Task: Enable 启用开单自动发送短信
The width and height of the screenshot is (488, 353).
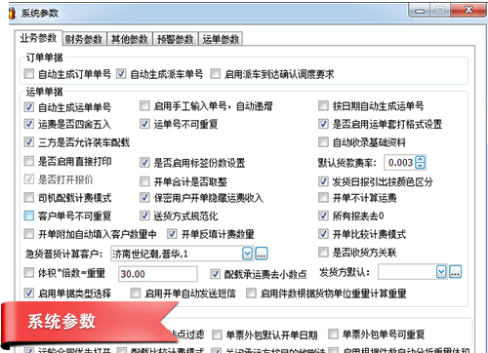Action: tap(136, 294)
